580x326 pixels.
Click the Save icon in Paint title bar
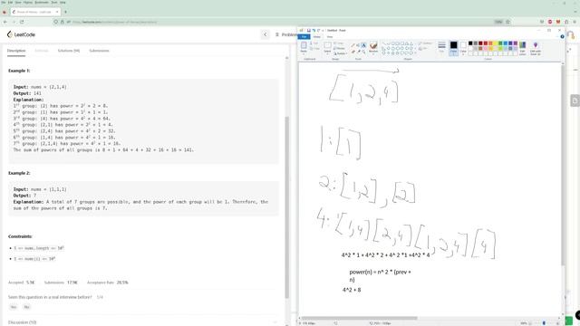coord(309,30)
